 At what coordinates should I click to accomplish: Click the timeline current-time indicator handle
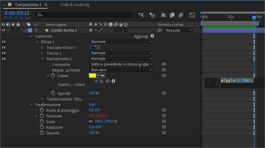[254, 18]
